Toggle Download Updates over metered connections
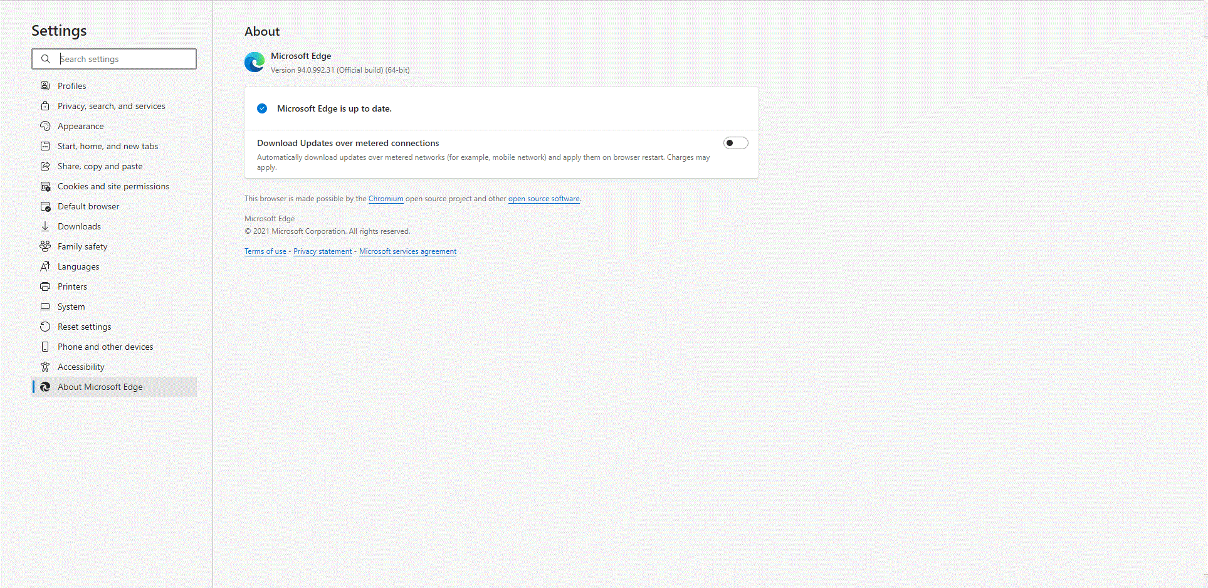The width and height of the screenshot is (1208, 588). (736, 143)
